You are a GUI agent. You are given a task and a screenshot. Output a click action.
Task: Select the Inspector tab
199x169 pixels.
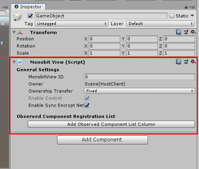pos(28,7)
